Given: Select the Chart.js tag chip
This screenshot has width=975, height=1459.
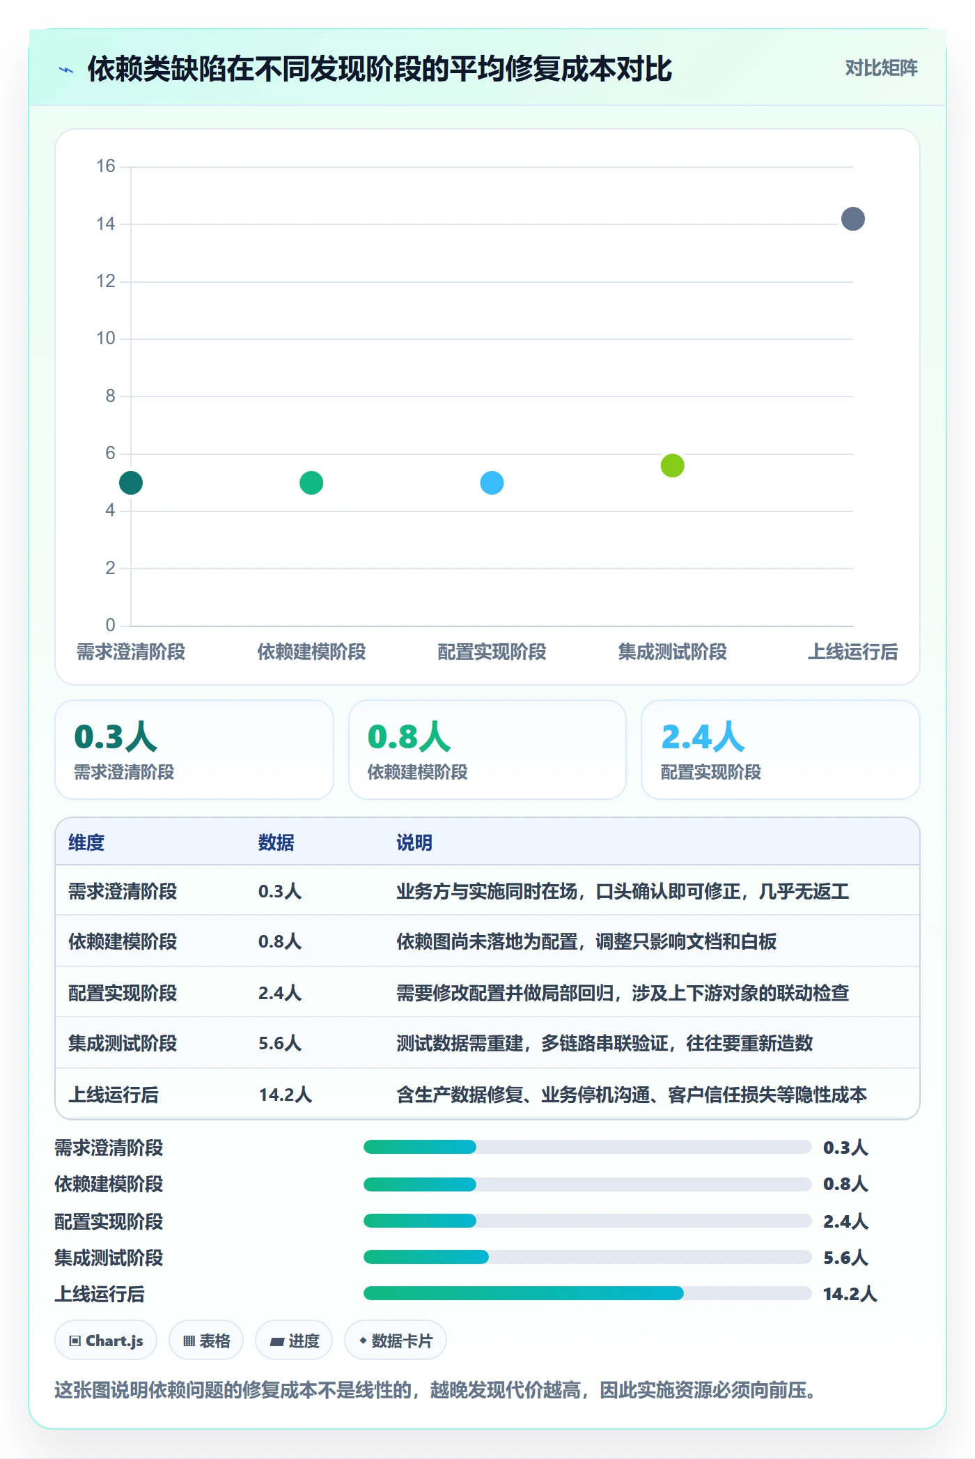Looking at the screenshot, I should (x=106, y=1341).
